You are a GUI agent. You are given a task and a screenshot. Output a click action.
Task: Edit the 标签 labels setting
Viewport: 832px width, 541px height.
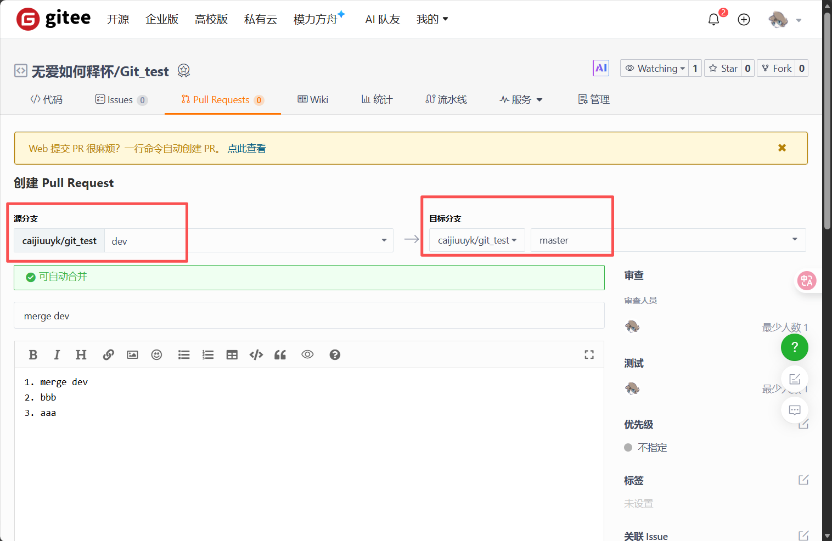pos(803,480)
